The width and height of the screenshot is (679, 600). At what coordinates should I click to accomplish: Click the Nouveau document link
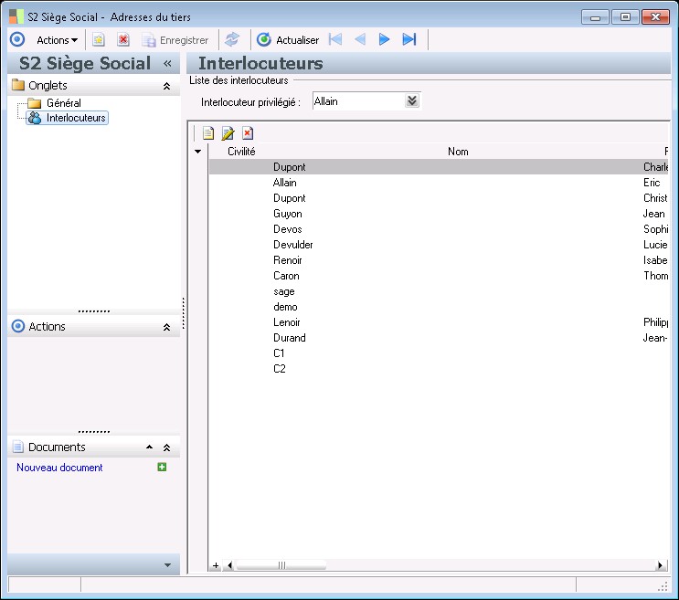click(x=59, y=468)
